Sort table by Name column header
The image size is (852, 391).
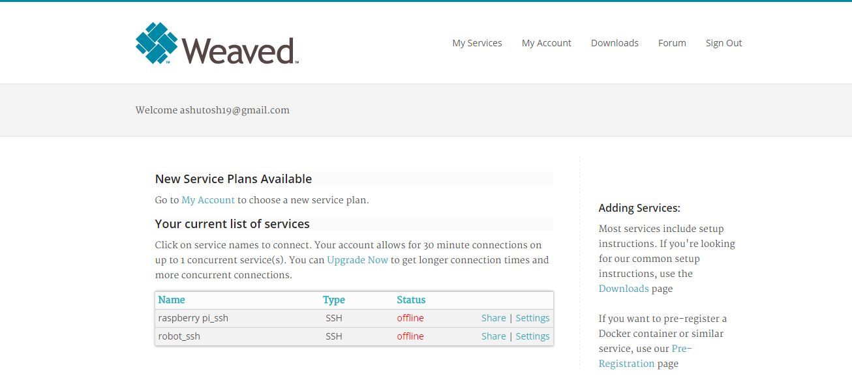172,300
